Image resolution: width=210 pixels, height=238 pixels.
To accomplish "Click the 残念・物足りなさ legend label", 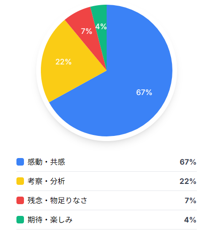I will click(57, 200).
